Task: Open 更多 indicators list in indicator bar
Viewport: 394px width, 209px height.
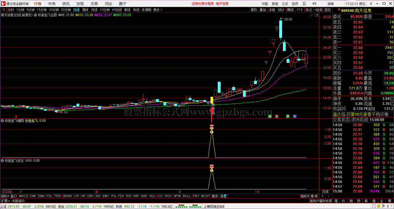Action: point(215,196)
